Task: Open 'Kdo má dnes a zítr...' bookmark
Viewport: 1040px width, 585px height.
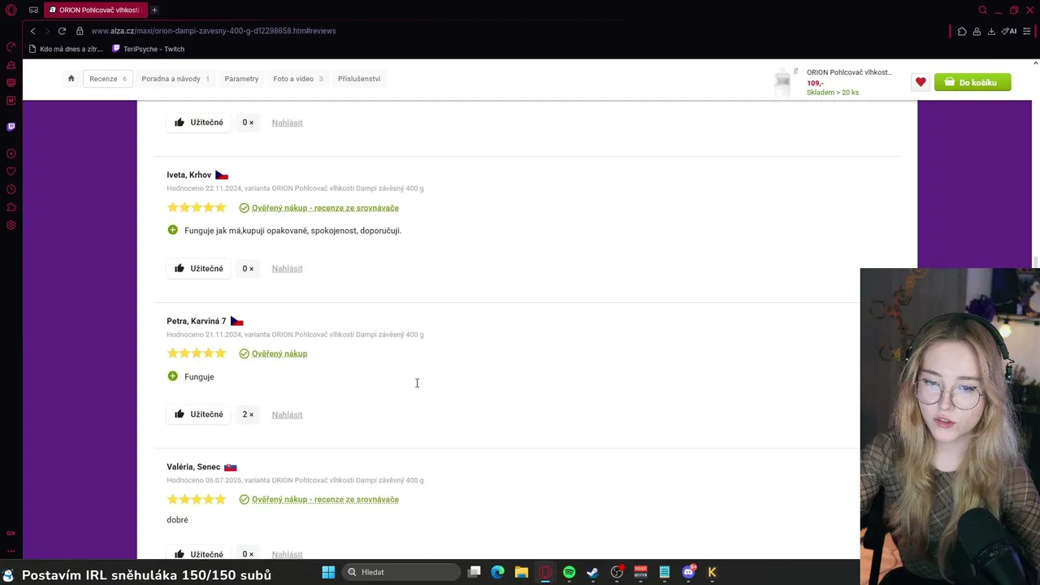Action: (66, 49)
